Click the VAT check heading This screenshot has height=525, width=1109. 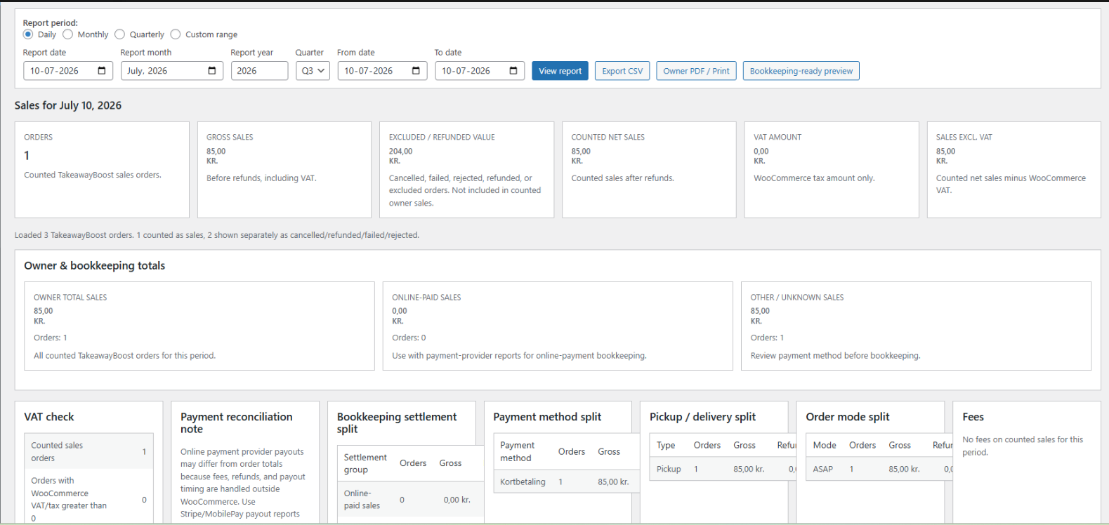(x=49, y=417)
